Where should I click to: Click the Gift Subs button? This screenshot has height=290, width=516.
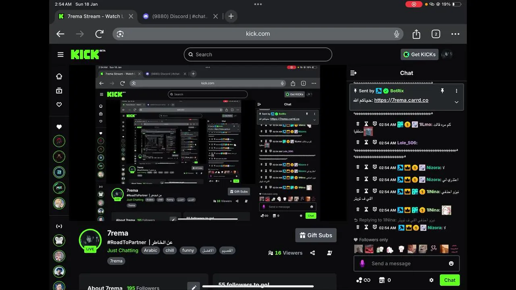(316, 235)
